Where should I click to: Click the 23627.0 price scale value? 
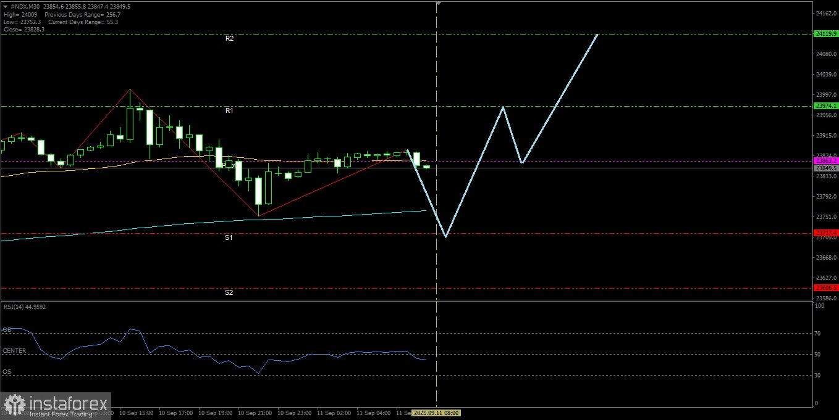tap(826, 278)
